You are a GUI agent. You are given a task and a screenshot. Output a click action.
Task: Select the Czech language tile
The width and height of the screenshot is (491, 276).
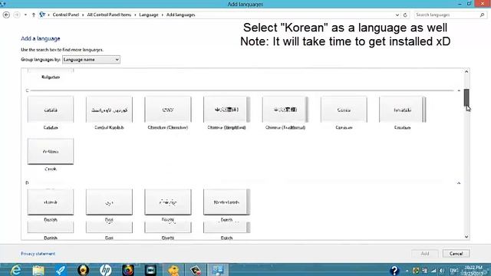(x=51, y=155)
